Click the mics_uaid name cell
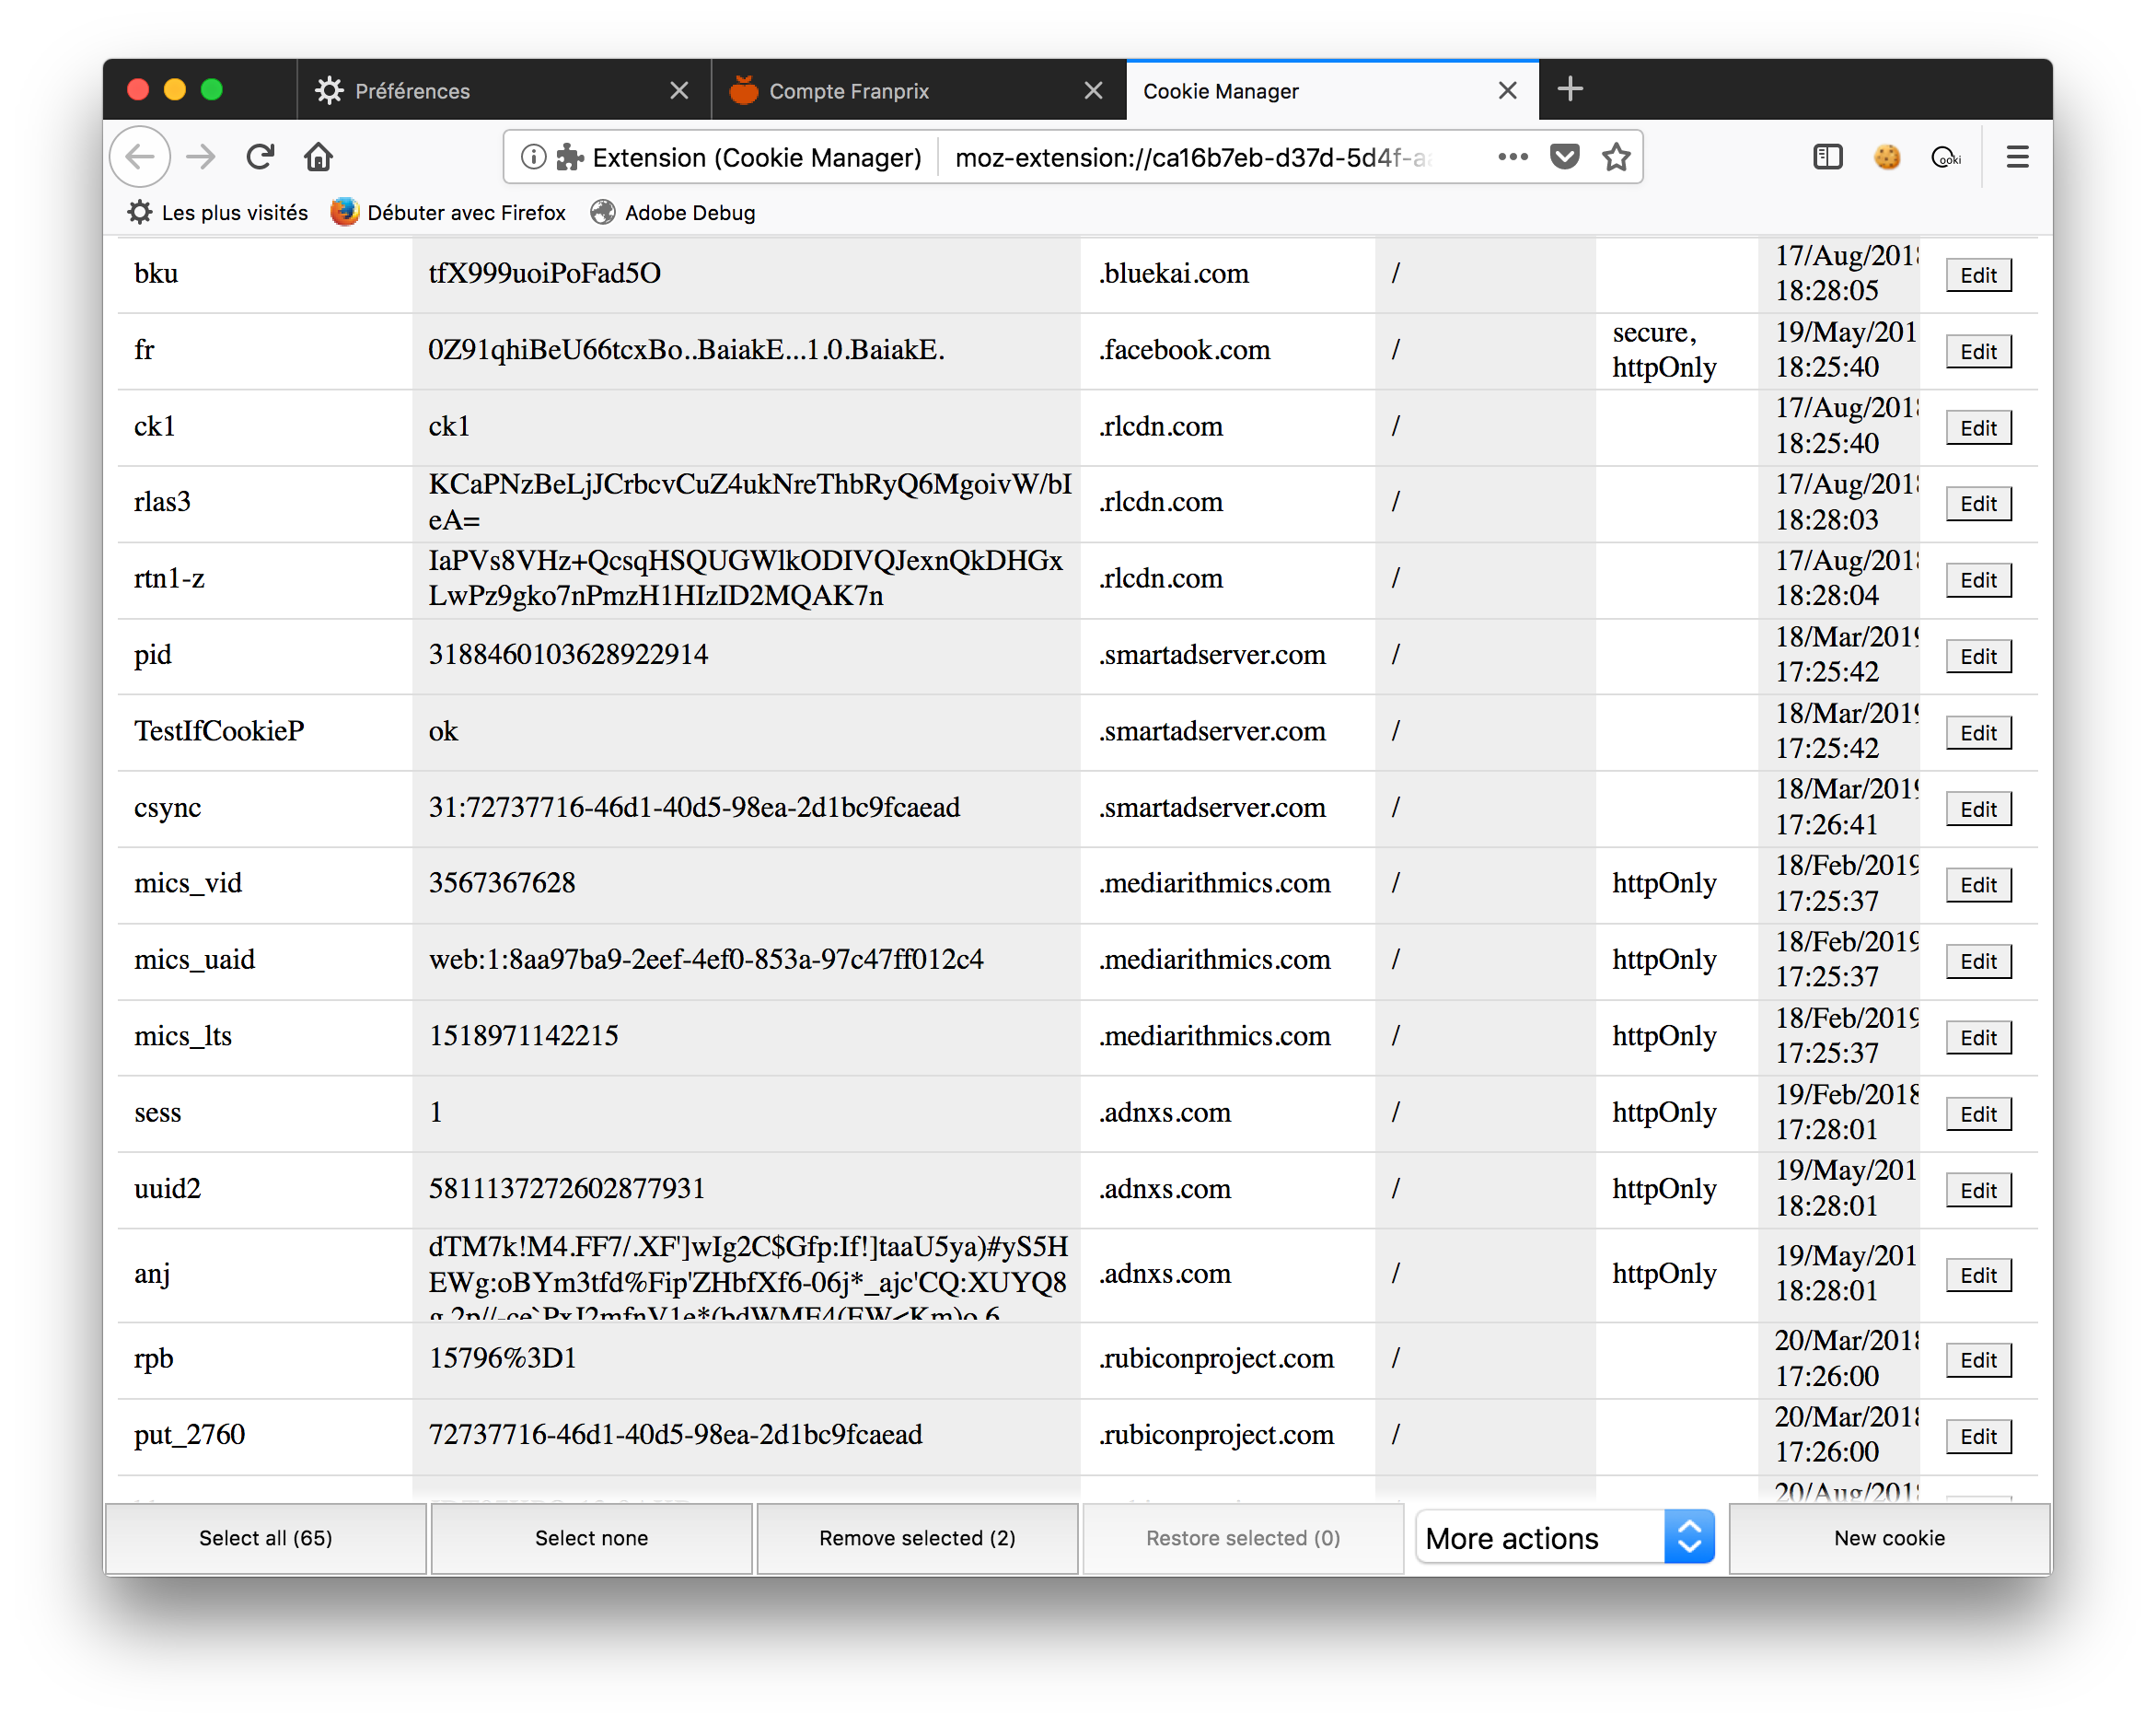This screenshot has height=1724, width=2156. (x=265, y=960)
